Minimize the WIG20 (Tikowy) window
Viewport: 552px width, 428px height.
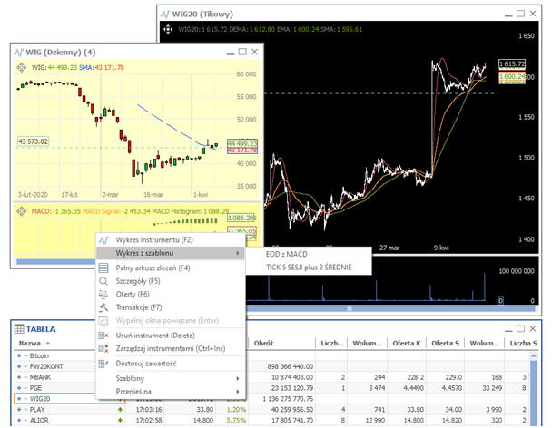(x=508, y=15)
